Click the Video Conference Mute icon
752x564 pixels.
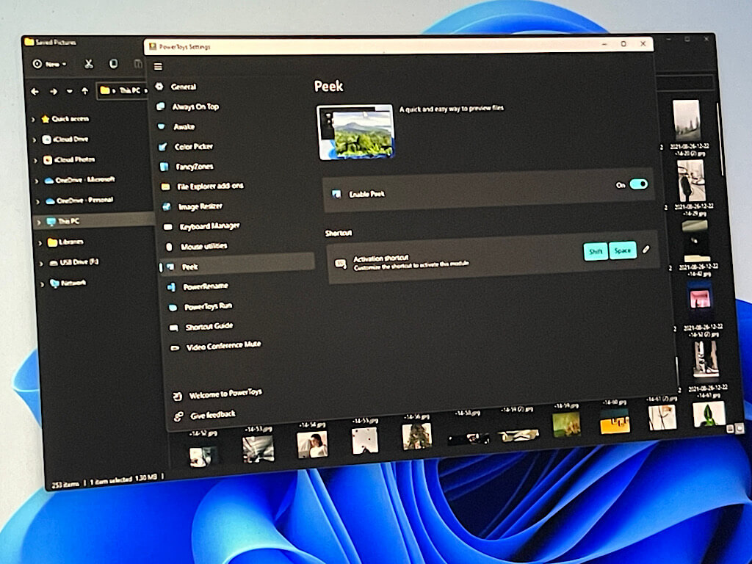point(175,347)
